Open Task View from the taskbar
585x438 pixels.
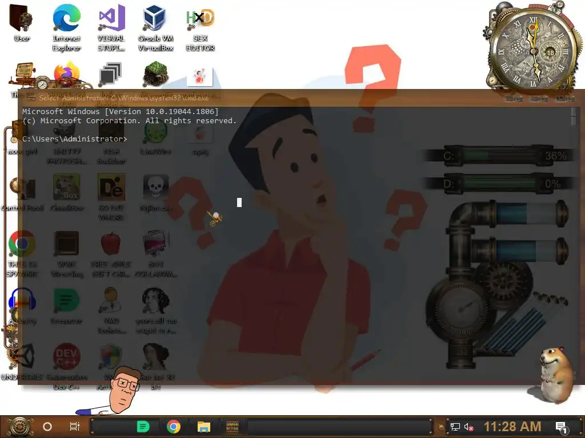click(x=75, y=427)
